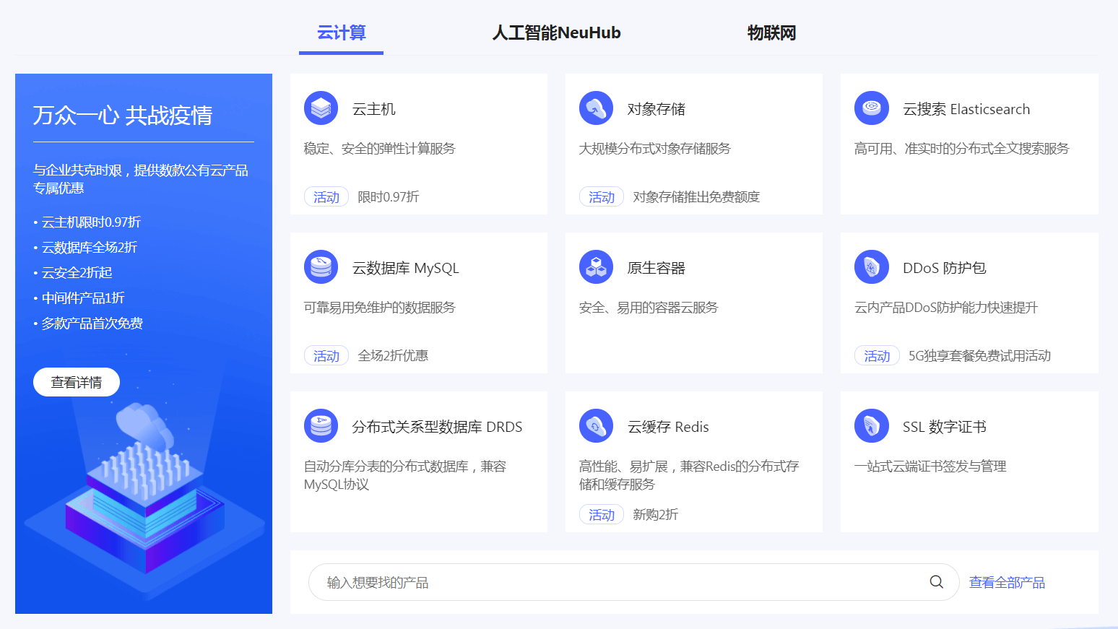Open the 云主机 product title

[374, 109]
